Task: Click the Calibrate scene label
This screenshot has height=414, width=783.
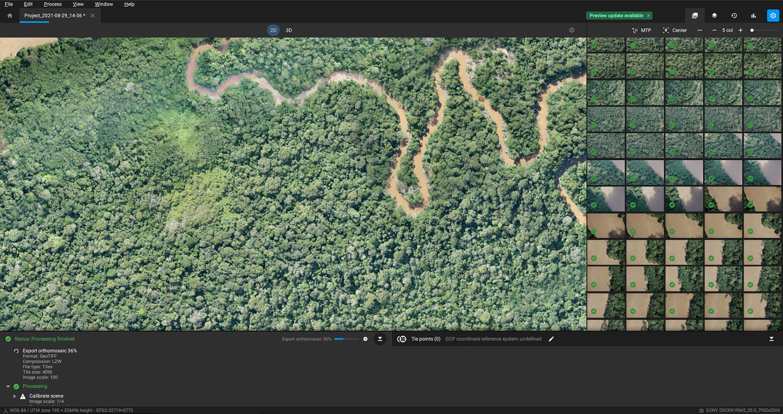Action: click(46, 396)
